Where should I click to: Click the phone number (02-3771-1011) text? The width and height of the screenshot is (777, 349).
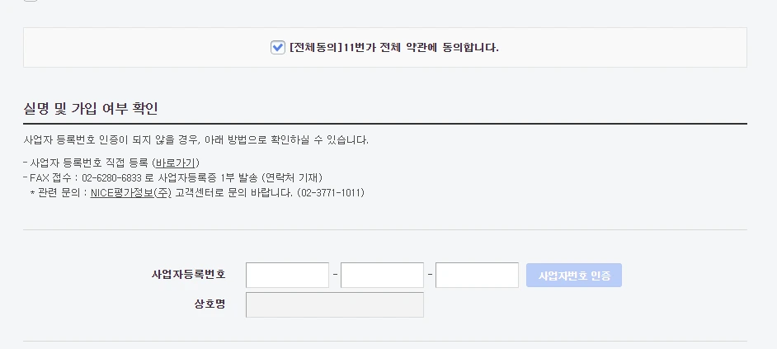pyautogui.click(x=330, y=193)
